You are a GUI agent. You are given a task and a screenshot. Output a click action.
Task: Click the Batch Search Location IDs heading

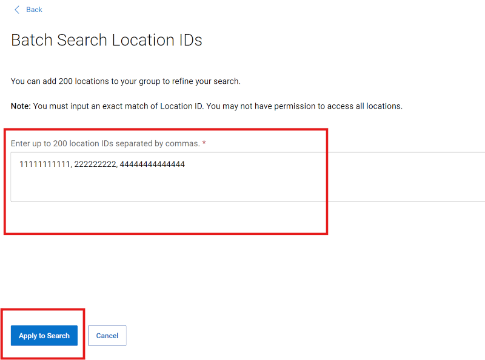(x=107, y=40)
